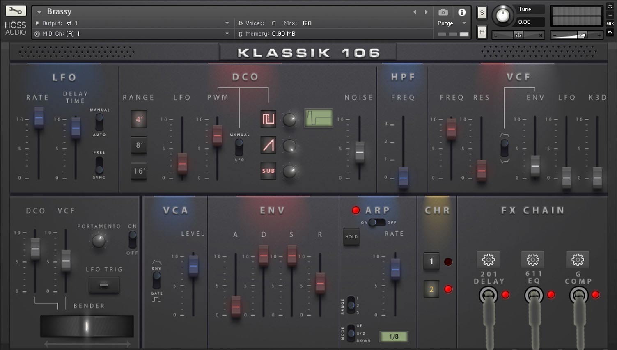Select the square wave in the DCO section

click(268, 119)
